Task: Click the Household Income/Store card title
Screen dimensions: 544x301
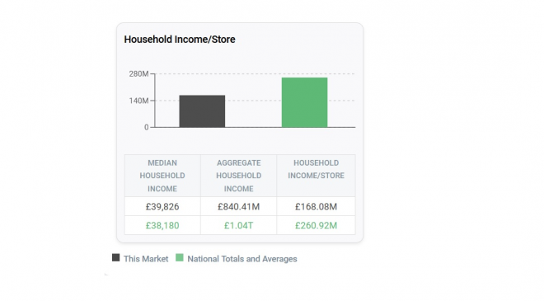Action: [x=180, y=40]
